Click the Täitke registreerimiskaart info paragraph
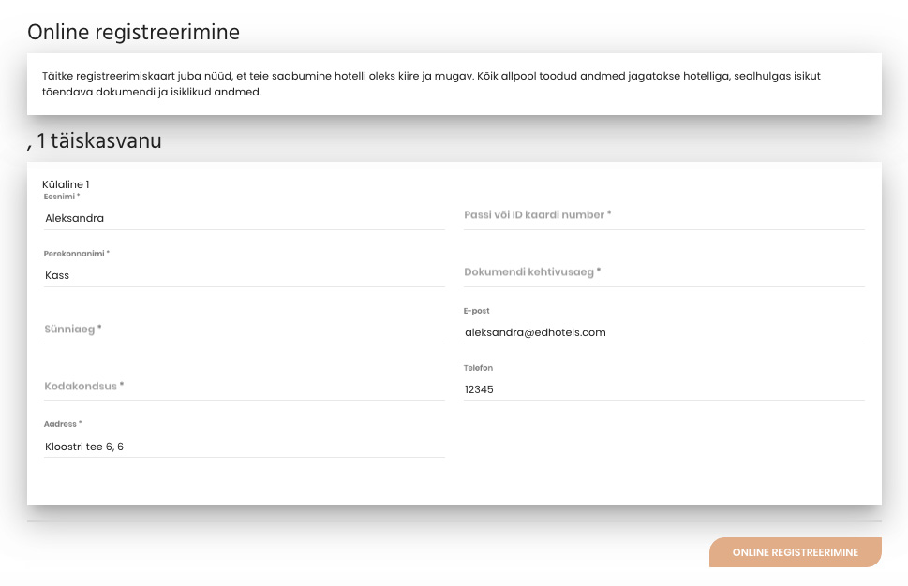The image size is (908, 586). pos(431,84)
